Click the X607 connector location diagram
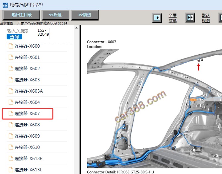Screen dimensions: 222x174 154,109
